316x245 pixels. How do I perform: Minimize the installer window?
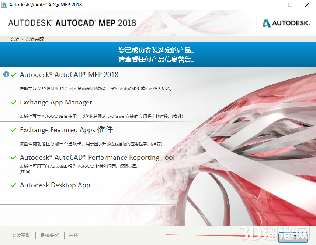coord(274,5)
